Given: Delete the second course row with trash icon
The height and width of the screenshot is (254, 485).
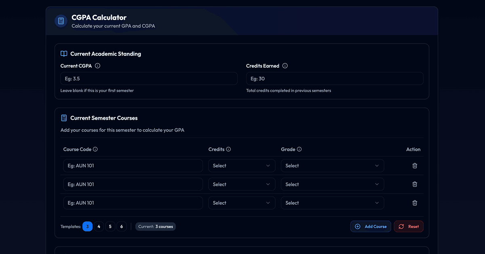Looking at the screenshot, I should coord(415,184).
